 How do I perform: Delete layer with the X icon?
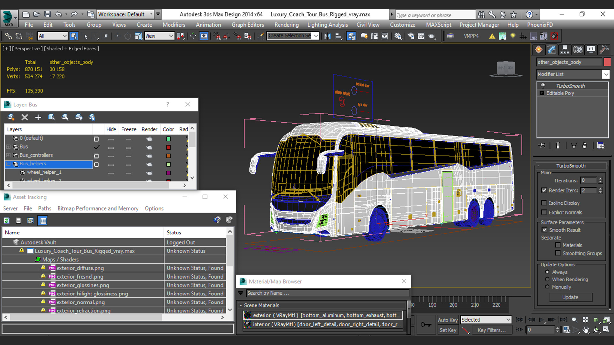pyautogui.click(x=25, y=117)
